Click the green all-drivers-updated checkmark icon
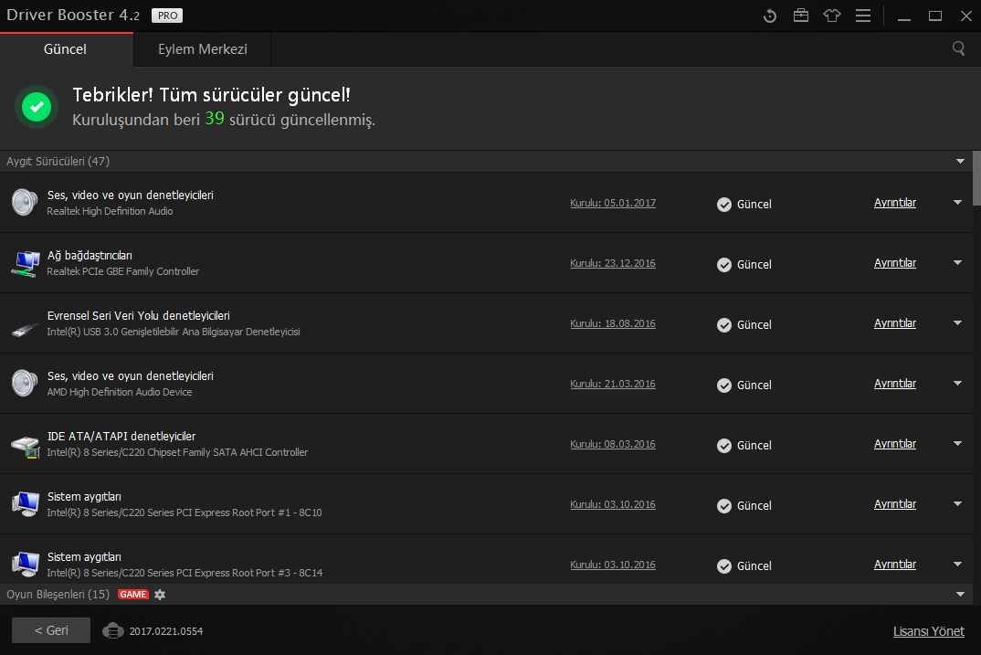 37,107
